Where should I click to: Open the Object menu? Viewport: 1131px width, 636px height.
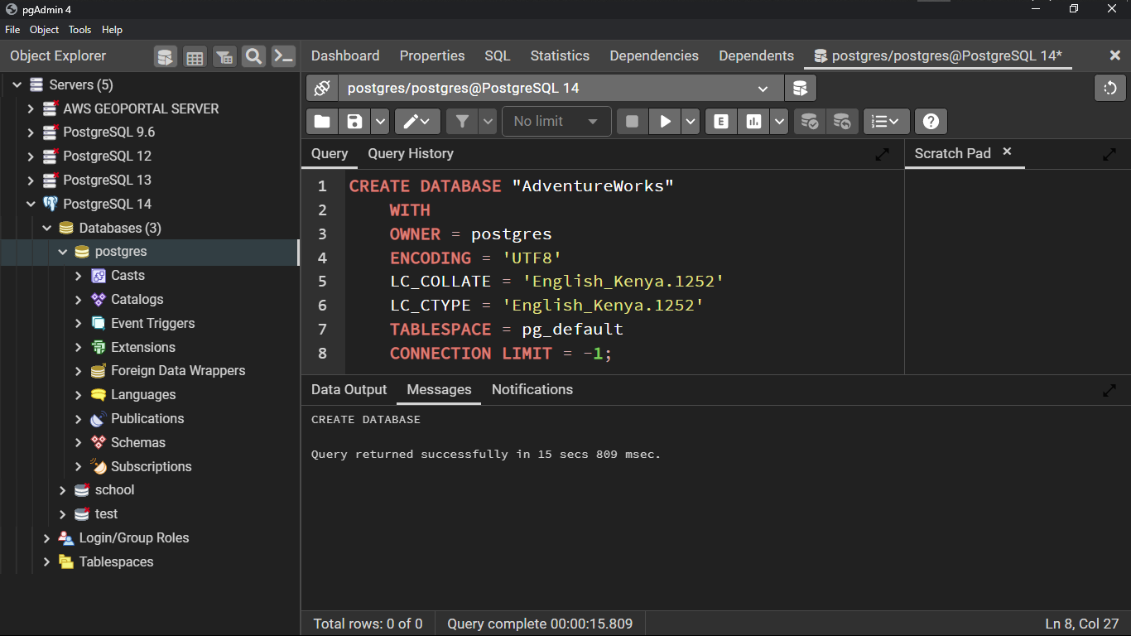(x=44, y=29)
